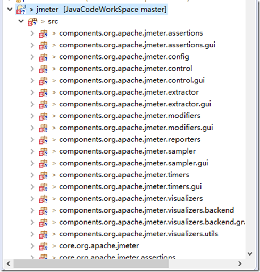Click package icon for components.org.apache.jmeter.sampler.gui
260x272 pixels.
click(x=43, y=164)
